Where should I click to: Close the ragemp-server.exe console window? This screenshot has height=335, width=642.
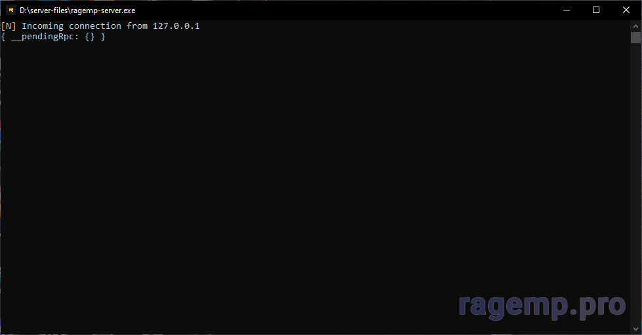(x=626, y=10)
